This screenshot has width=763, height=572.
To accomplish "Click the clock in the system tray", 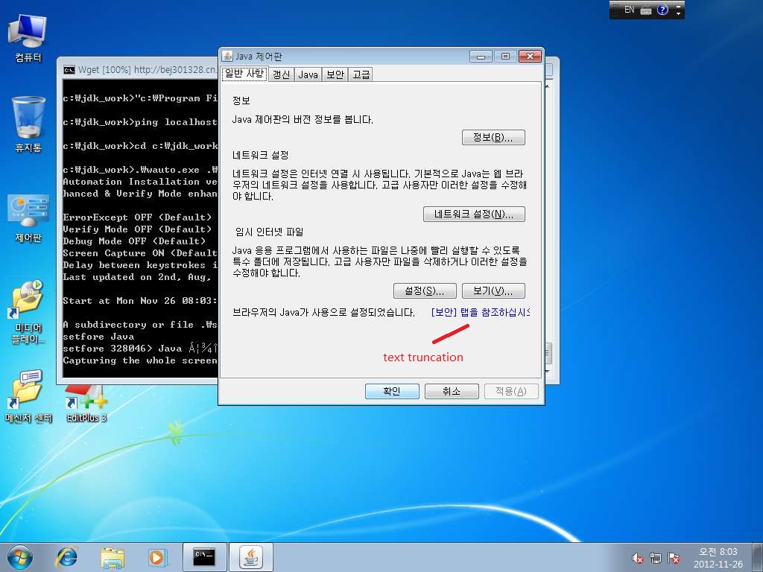I will 718,557.
